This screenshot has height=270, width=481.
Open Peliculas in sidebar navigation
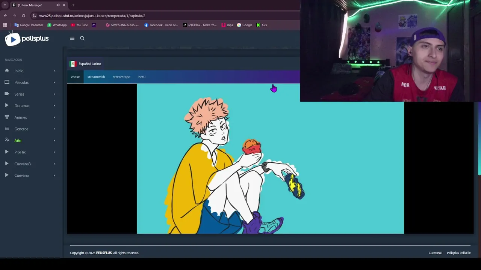21,82
